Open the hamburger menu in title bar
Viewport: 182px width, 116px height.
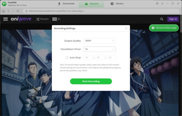click(x=162, y=4)
